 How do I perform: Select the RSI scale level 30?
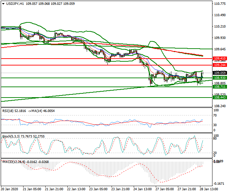point(215,125)
